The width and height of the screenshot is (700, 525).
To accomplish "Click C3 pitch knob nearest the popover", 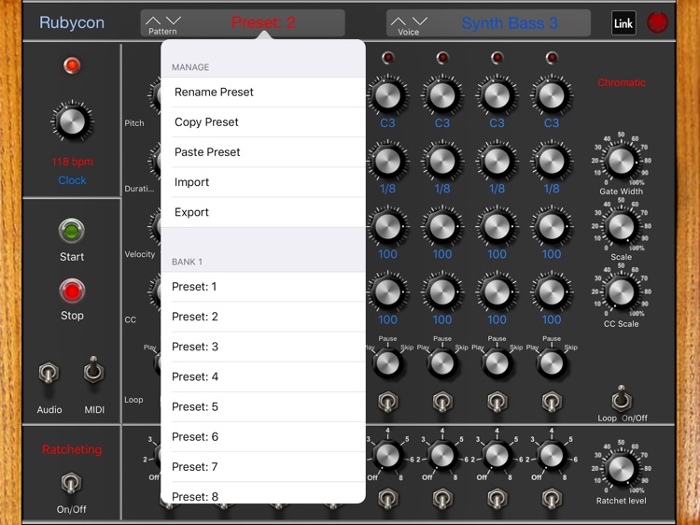I will 388,95.
